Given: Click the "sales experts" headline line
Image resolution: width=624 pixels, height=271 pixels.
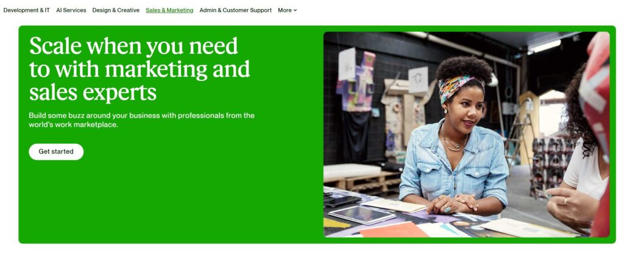Looking at the screenshot, I should tap(93, 93).
